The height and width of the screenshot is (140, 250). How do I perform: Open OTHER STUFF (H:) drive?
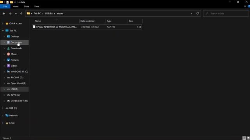click(19, 101)
